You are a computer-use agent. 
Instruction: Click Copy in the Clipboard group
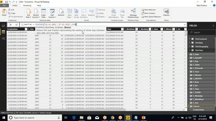(x=12, y=13)
